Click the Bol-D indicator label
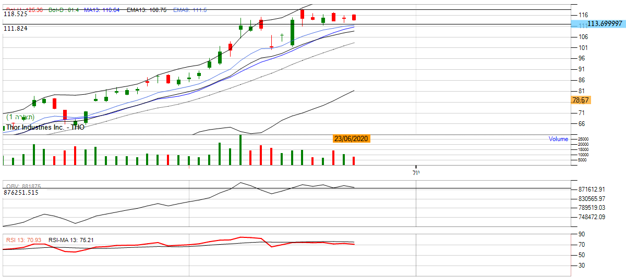This screenshot has width=626, height=278. pyautogui.click(x=64, y=10)
